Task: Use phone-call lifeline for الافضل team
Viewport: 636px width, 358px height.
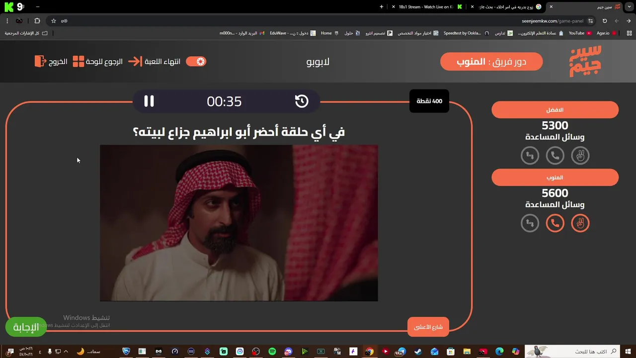Action: pyautogui.click(x=555, y=156)
